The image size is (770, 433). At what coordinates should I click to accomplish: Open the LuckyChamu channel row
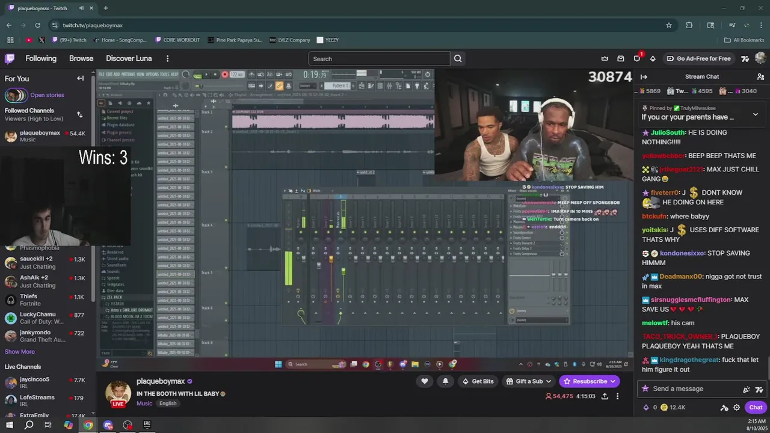tap(45, 318)
